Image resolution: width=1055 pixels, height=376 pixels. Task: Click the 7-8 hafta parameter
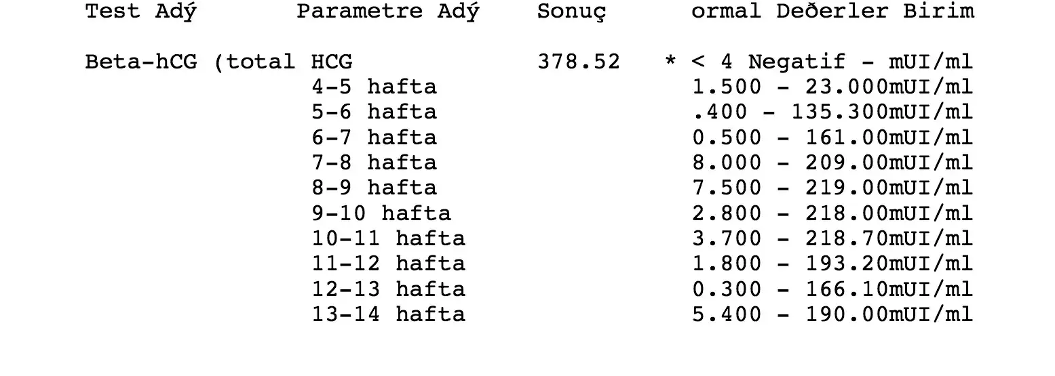pyautogui.click(x=375, y=163)
